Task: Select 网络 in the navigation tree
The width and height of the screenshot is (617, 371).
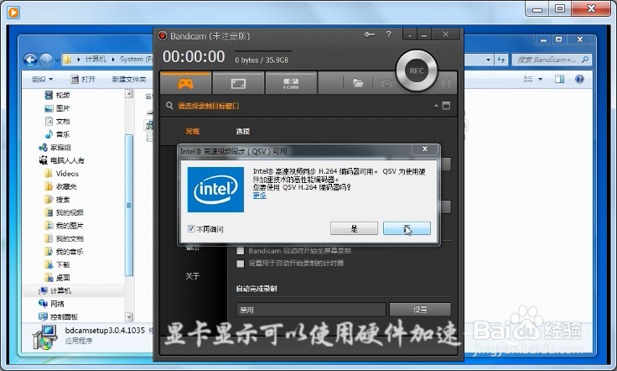Action: pos(51,304)
